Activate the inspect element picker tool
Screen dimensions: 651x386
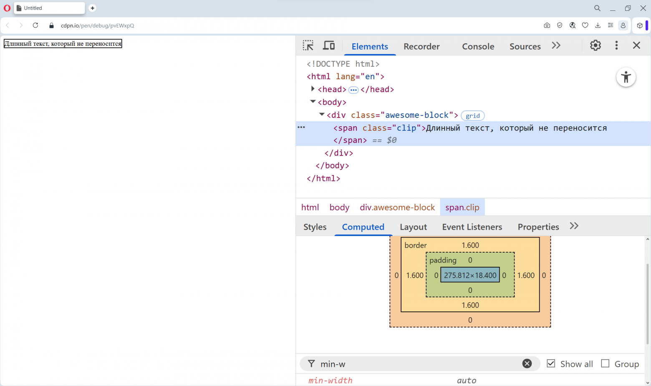coord(308,45)
